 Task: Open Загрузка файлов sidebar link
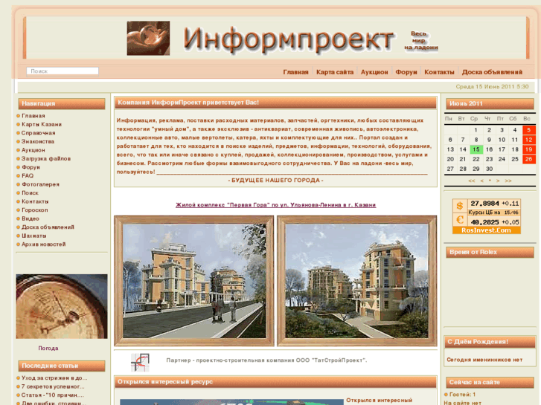[x=46, y=158]
